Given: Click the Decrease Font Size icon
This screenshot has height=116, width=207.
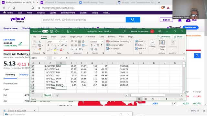Looking at the screenshot, I should [66, 45].
